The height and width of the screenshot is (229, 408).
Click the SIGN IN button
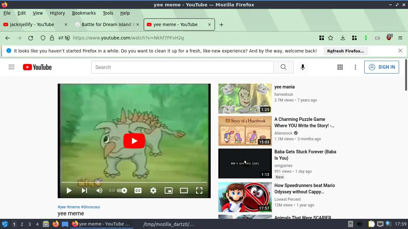click(x=382, y=67)
